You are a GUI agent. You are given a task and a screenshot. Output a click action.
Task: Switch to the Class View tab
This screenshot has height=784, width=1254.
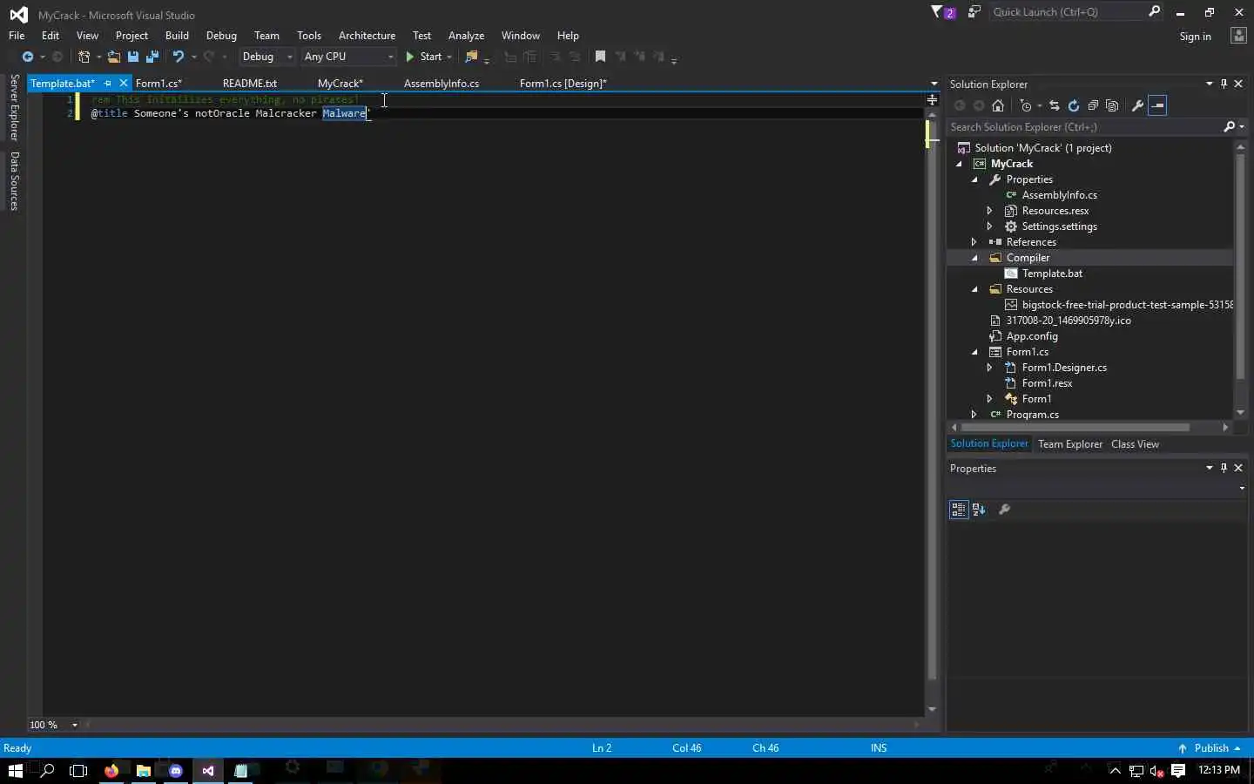pyautogui.click(x=1135, y=444)
